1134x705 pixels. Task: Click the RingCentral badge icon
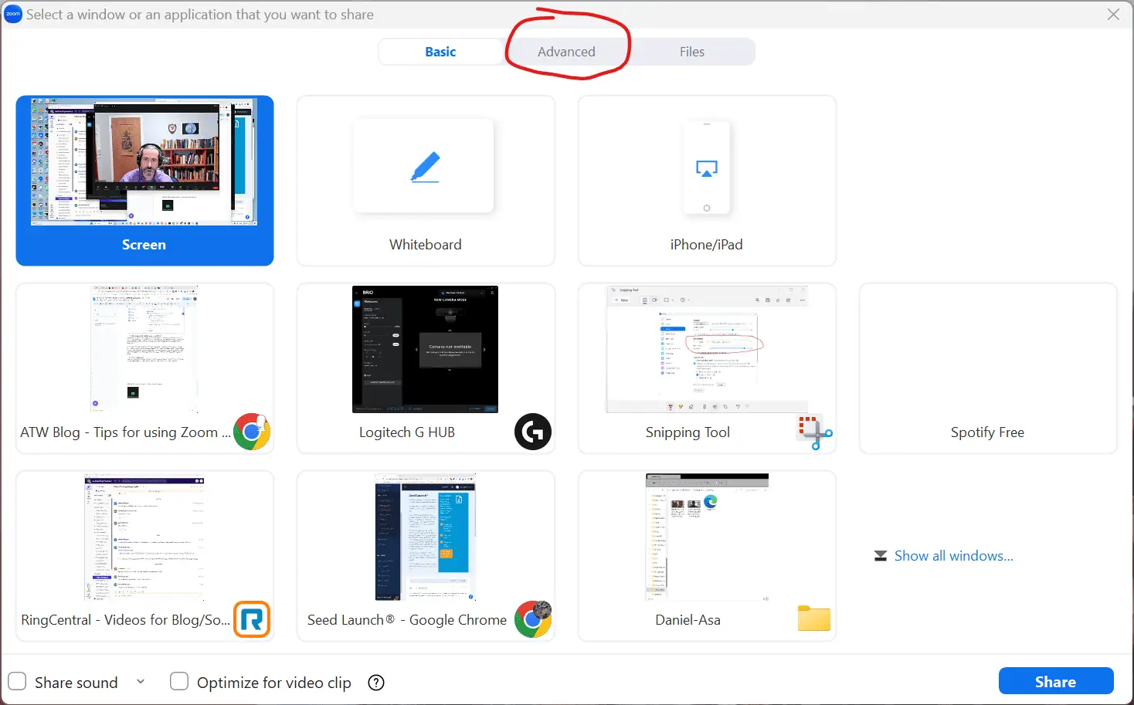(253, 619)
